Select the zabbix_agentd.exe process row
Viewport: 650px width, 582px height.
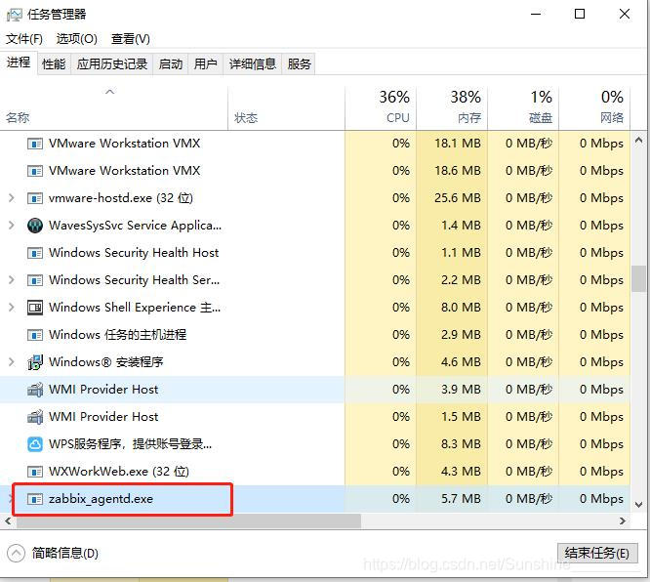[x=315, y=499]
